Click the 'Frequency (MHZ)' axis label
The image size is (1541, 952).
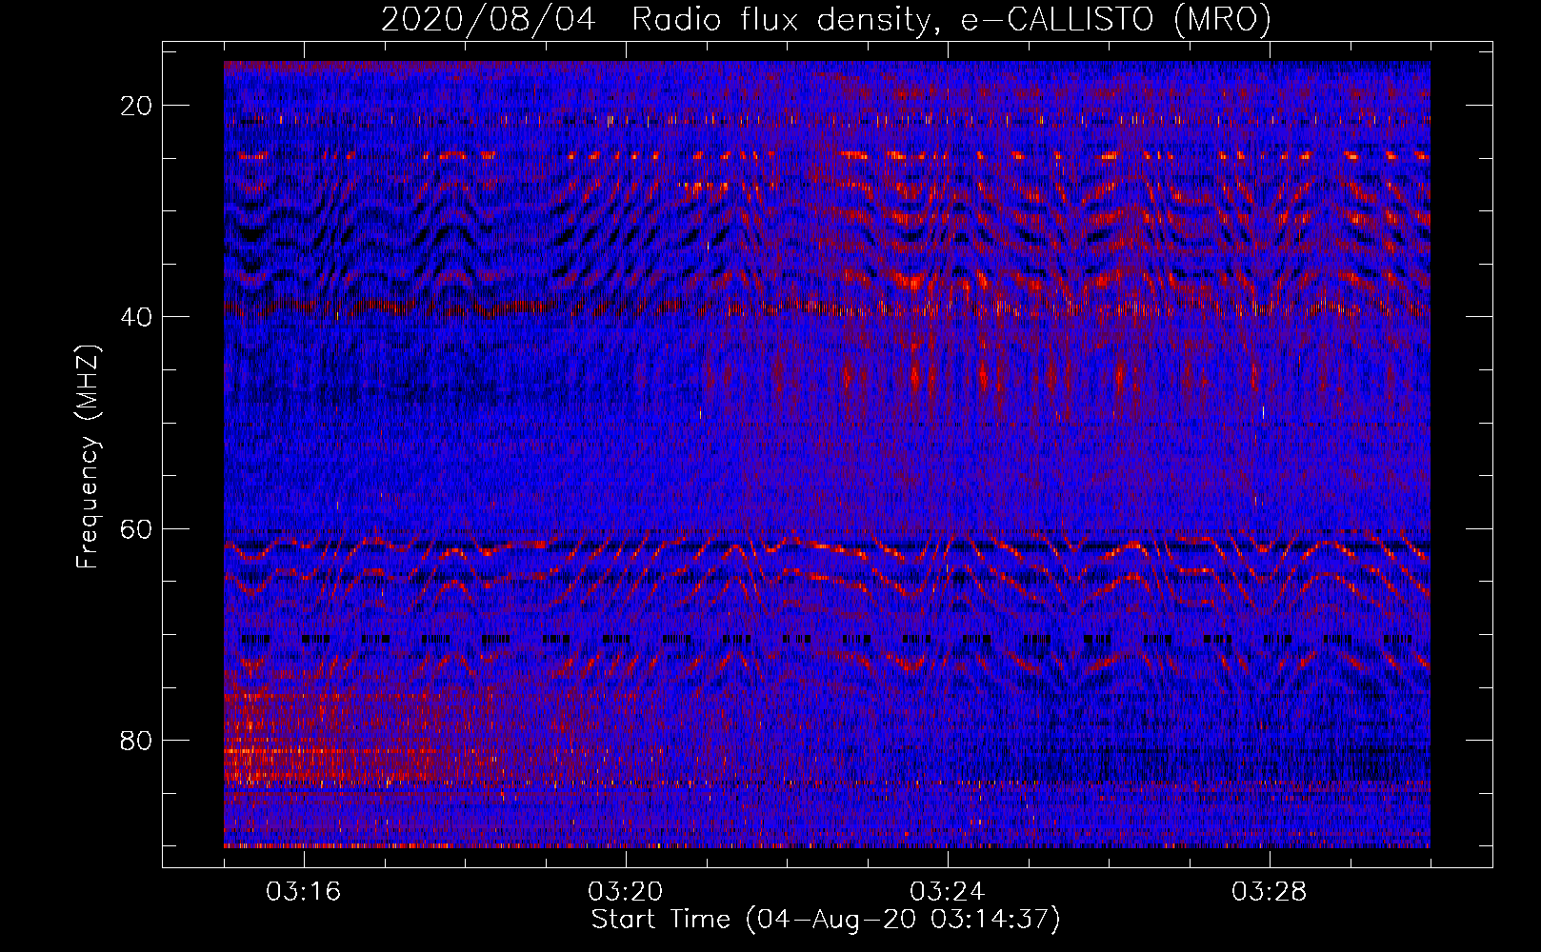(88, 457)
